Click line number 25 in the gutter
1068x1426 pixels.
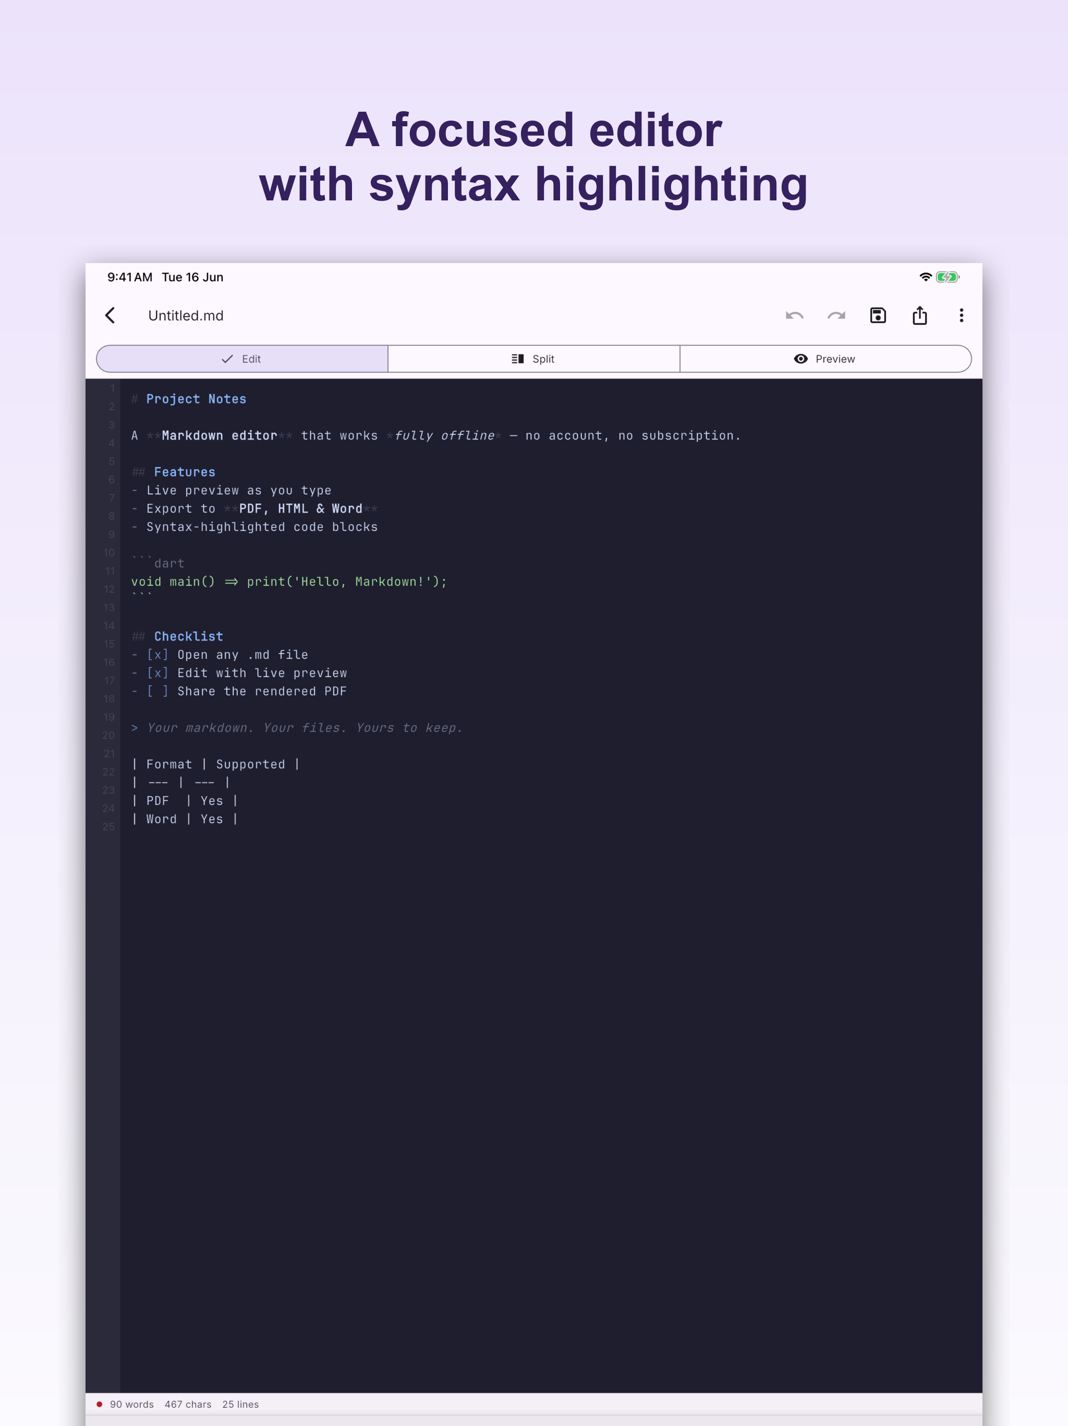pos(109,826)
